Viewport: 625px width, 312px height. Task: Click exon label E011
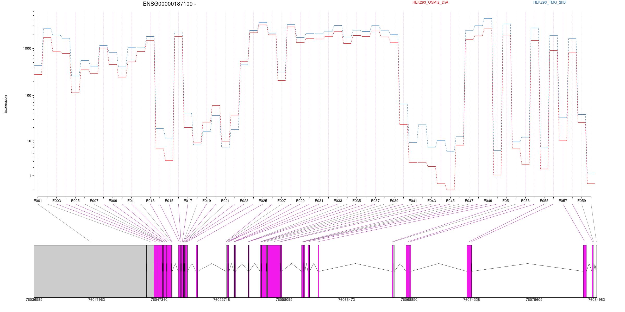[132, 201]
